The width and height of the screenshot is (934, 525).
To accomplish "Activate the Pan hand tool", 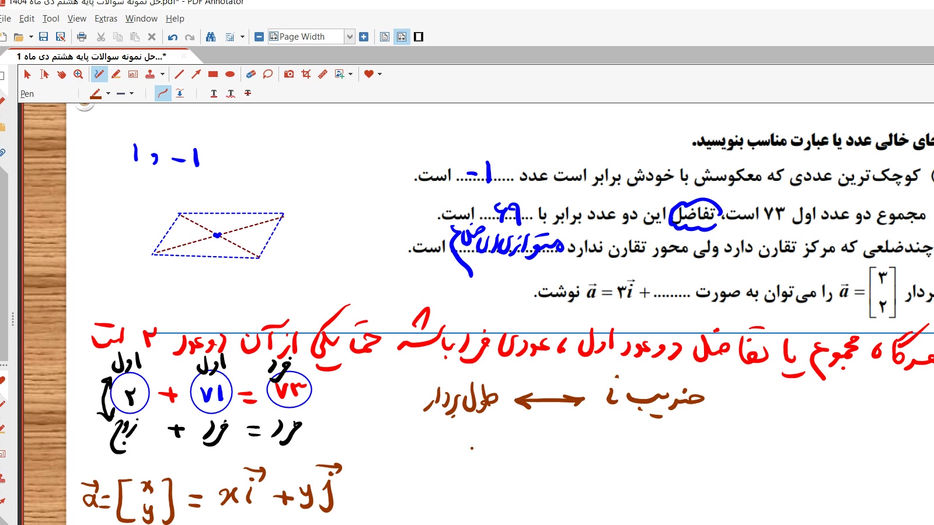I will [x=61, y=74].
